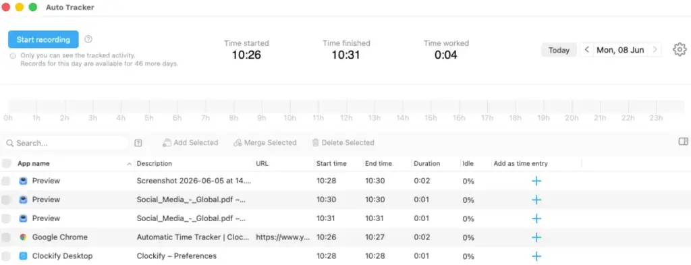Click the help icon beside Start recording
Image resolution: width=691 pixels, height=265 pixels.
88,39
